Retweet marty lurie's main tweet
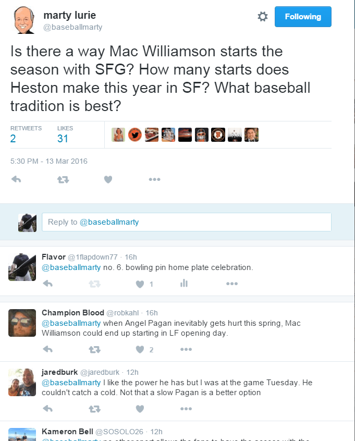 point(63,179)
